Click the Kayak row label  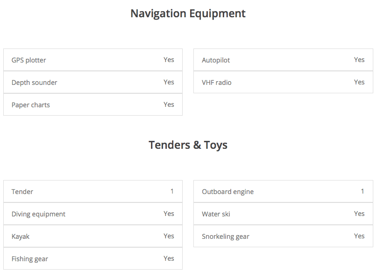click(21, 236)
